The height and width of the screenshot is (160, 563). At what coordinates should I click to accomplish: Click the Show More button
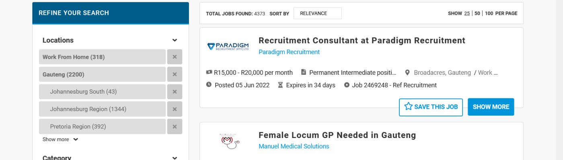491,107
